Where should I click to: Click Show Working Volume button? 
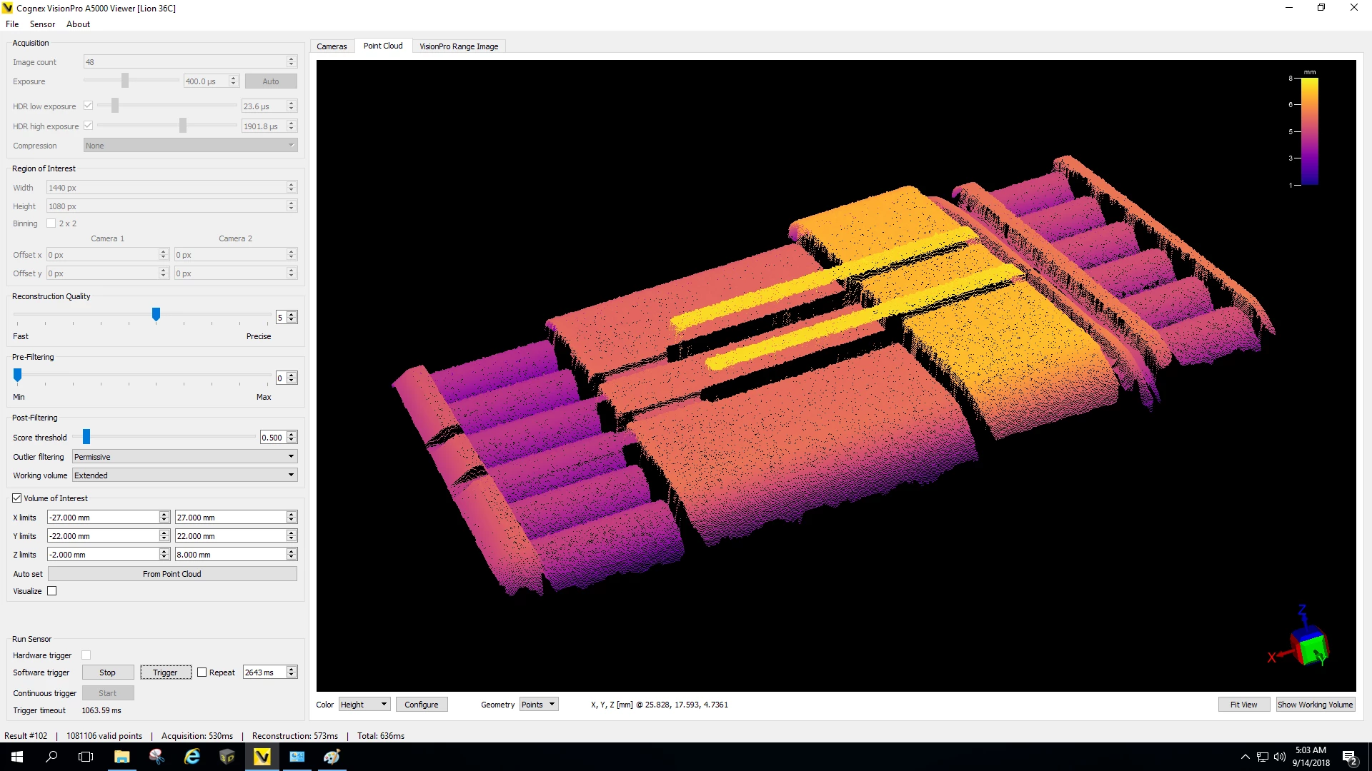pyautogui.click(x=1315, y=704)
